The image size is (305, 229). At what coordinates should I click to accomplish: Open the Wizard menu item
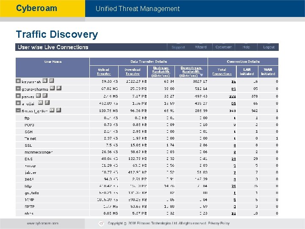click(201, 47)
